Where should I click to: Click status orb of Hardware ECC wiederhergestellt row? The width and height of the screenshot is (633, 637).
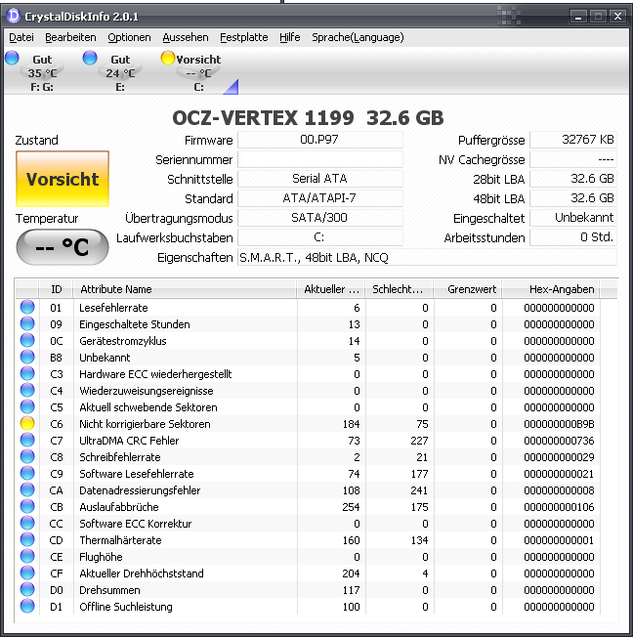(x=27, y=373)
